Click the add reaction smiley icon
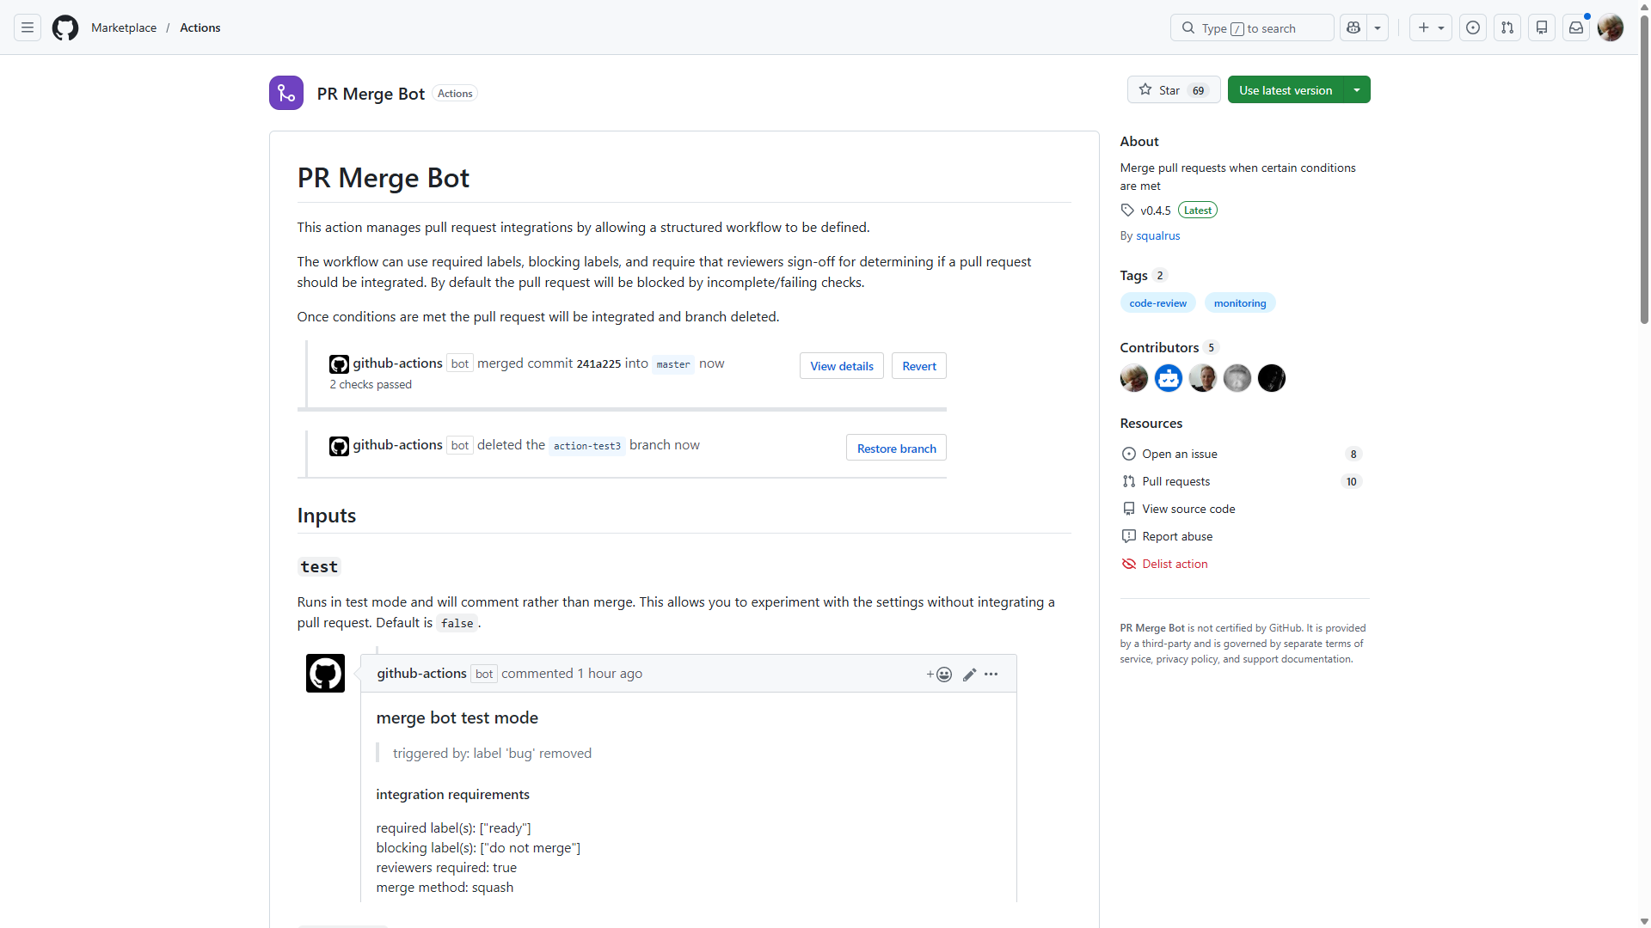 939,675
